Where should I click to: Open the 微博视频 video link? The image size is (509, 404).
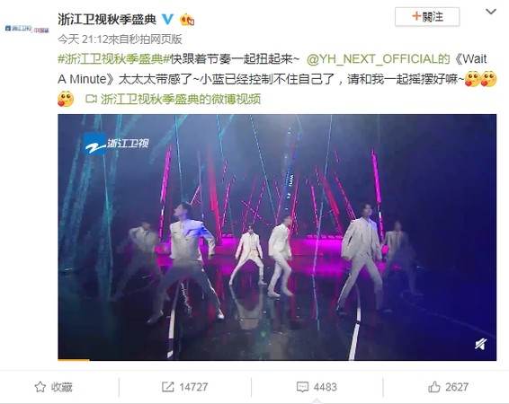[x=181, y=99]
